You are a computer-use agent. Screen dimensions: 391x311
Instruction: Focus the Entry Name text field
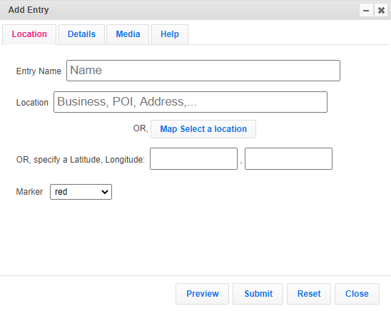pos(203,71)
